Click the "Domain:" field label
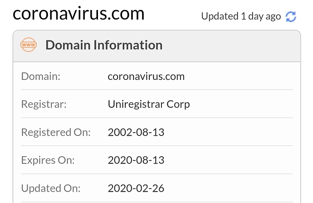This screenshot has width=313, height=203. point(41,76)
